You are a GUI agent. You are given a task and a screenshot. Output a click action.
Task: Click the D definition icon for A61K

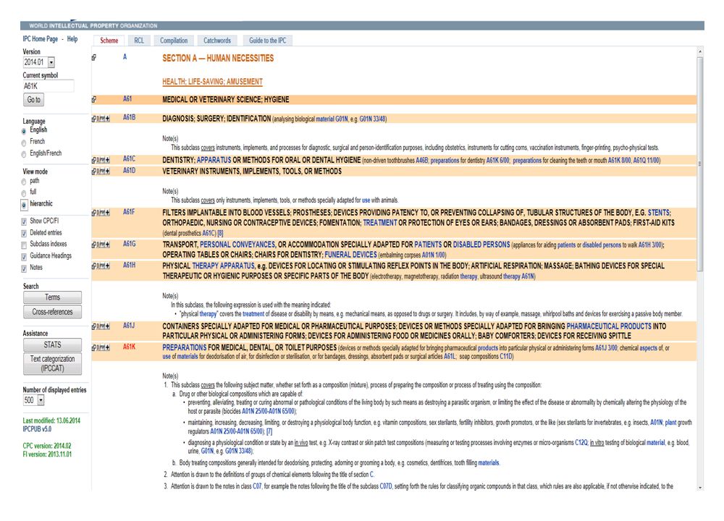pos(98,347)
